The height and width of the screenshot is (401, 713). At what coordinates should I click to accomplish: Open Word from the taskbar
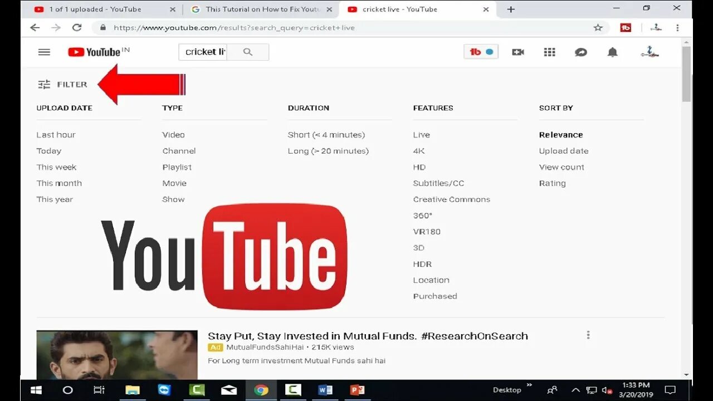coord(325,390)
